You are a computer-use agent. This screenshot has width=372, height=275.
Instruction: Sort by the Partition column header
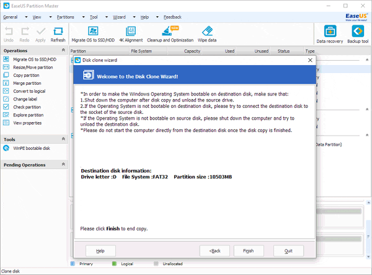tap(99, 51)
